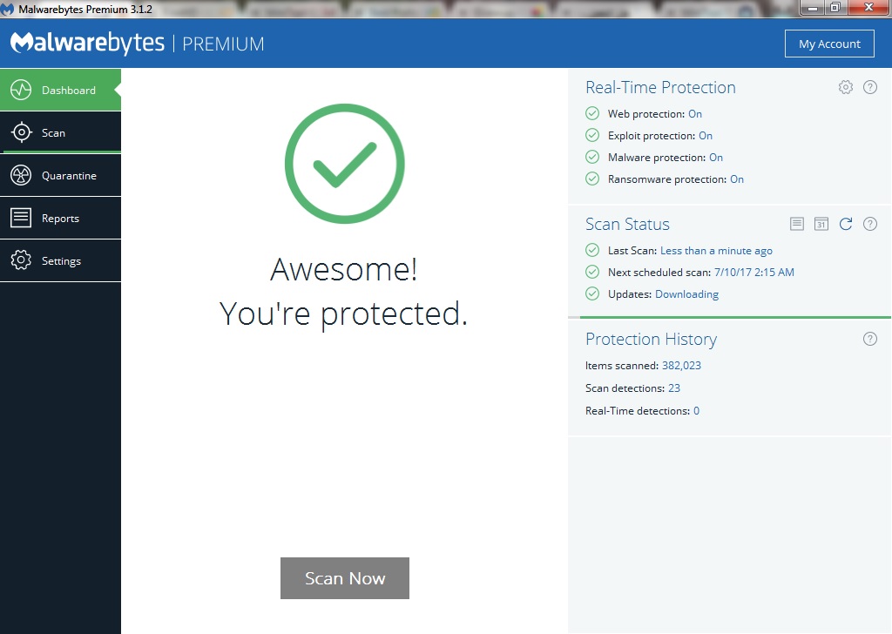Click Protection History help icon
Image resolution: width=892 pixels, height=634 pixels.
[x=869, y=339]
